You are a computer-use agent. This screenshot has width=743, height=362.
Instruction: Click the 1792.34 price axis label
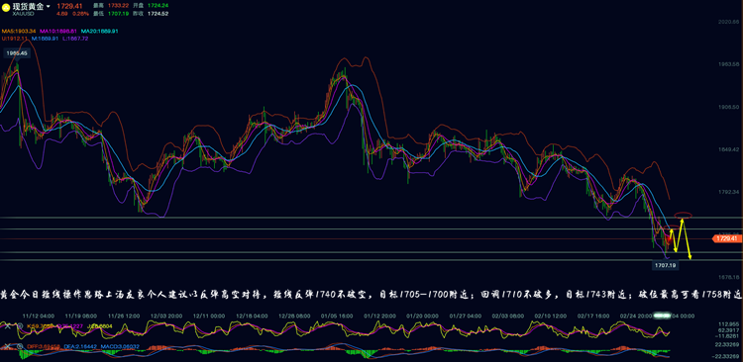728,192
